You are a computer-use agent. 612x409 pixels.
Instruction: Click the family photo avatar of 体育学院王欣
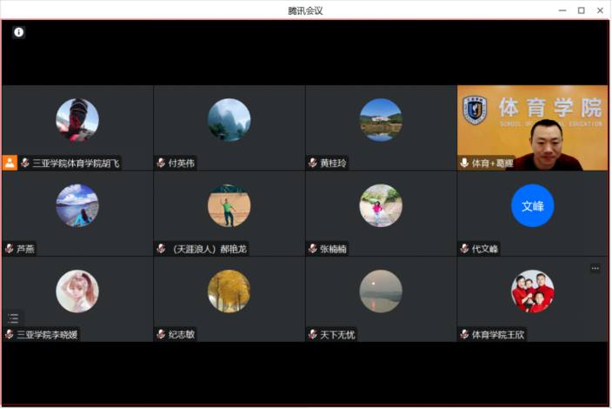pos(532,292)
